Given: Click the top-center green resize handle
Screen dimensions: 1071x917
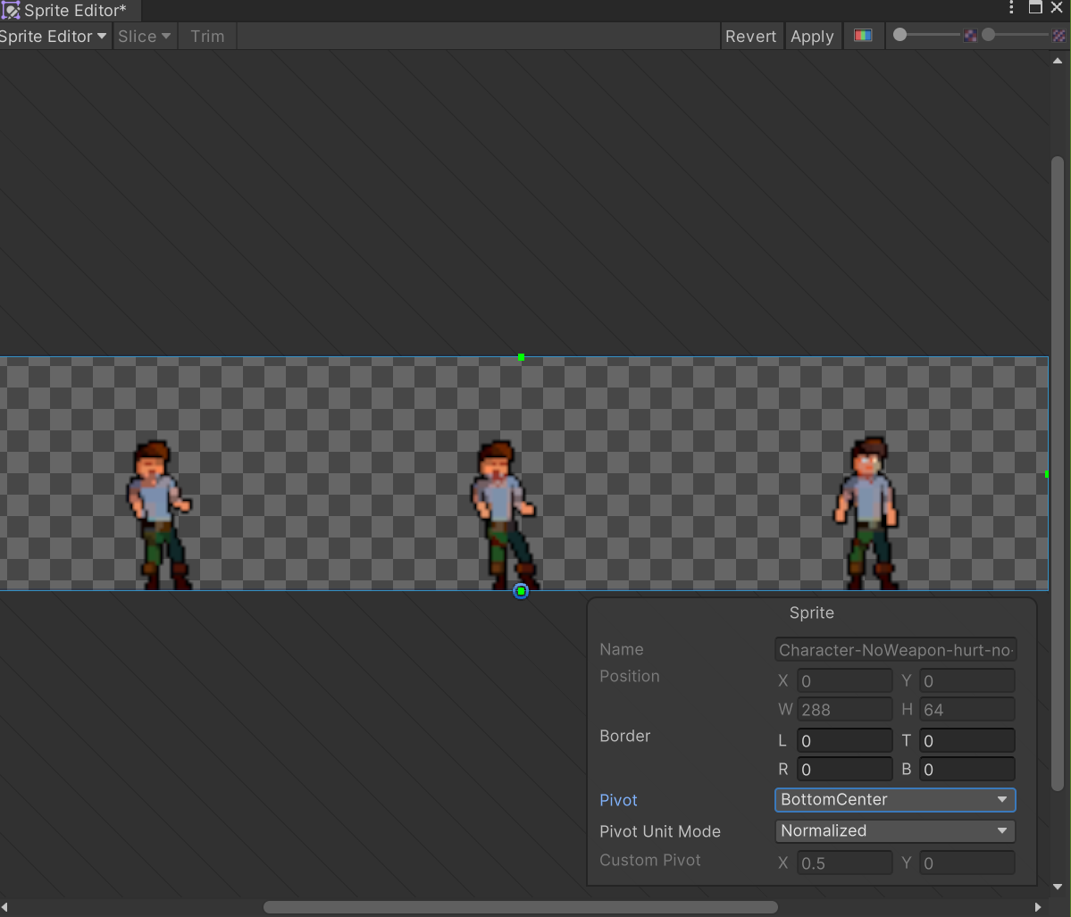Looking at the screenshot, I should coord(521,356).
